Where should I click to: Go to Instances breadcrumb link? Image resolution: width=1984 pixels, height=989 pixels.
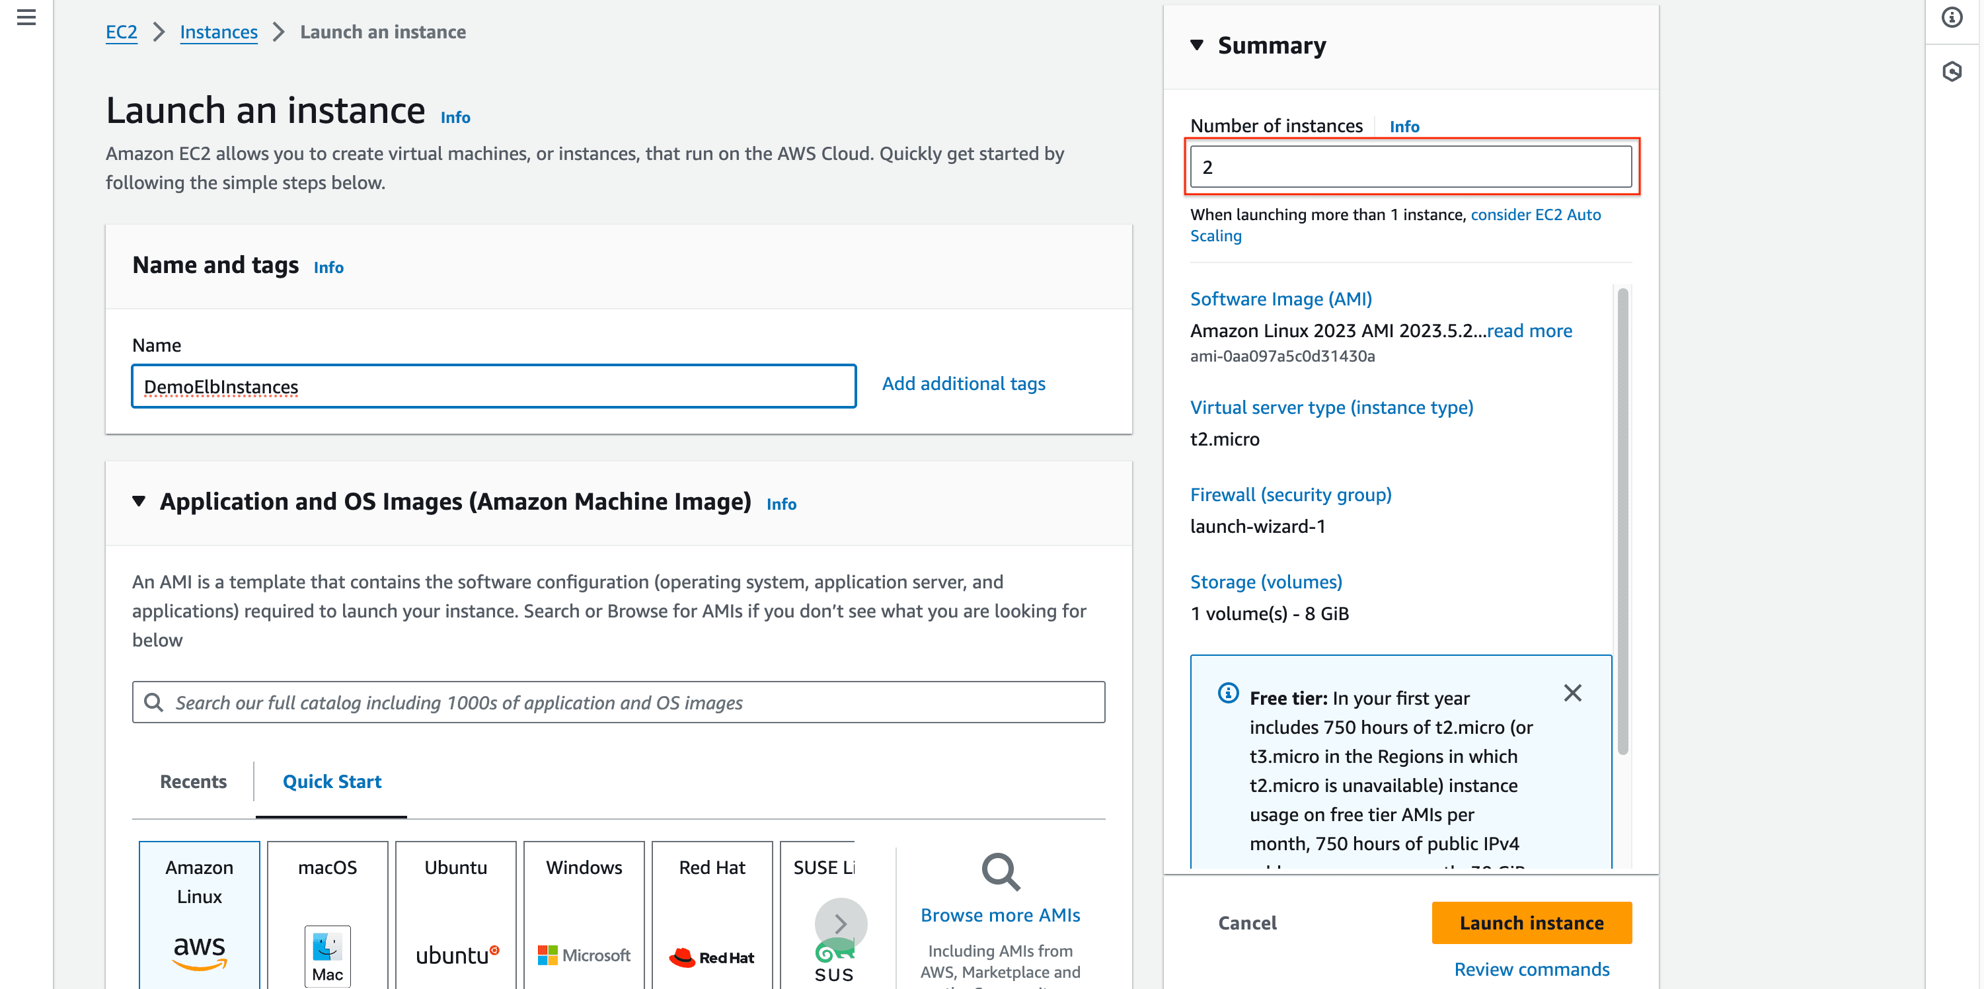click(218, 32)
